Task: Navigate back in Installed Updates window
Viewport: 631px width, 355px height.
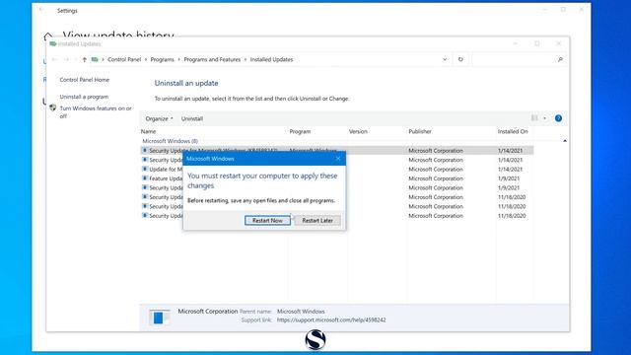Action: tap(54, 59)
